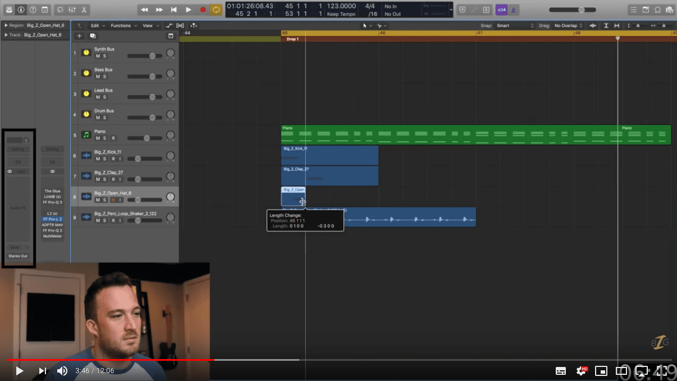This screenshot has width=677, height=381.
Task: Mute the Lead Bus track
Action: point(98,97)
